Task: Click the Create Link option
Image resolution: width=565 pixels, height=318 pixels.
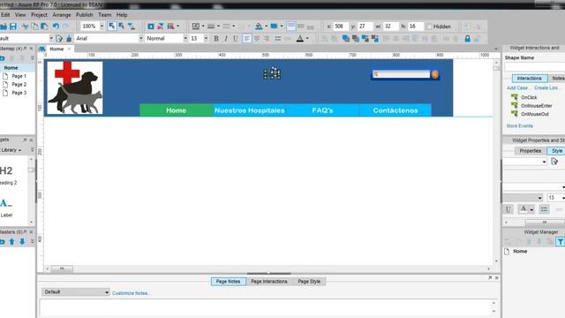Action: 546,88
